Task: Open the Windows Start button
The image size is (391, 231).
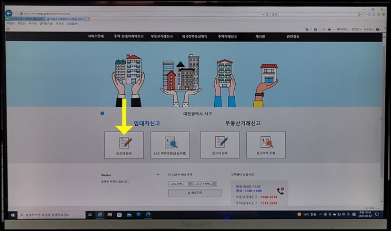Action: (x=13, y=215)
